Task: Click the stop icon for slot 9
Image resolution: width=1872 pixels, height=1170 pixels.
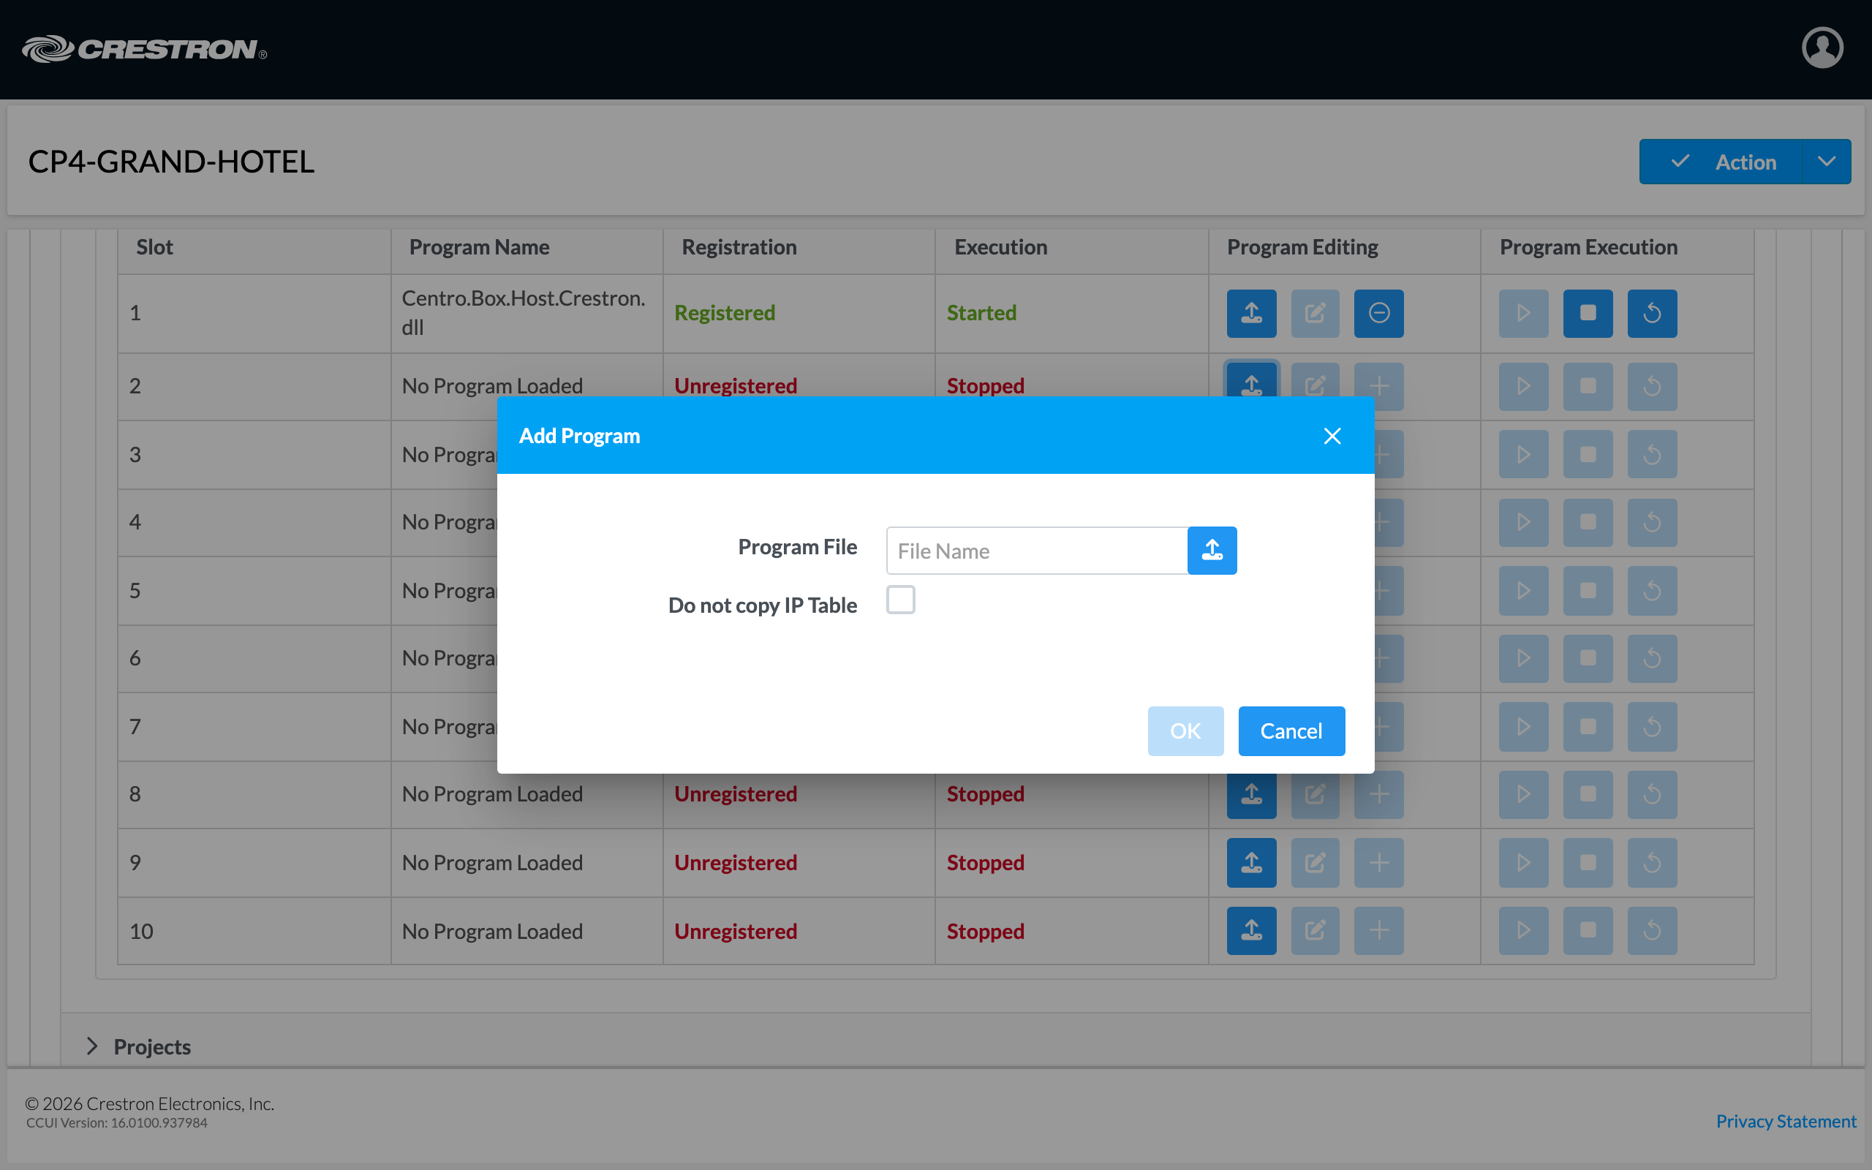Action: pos(1588,863)
